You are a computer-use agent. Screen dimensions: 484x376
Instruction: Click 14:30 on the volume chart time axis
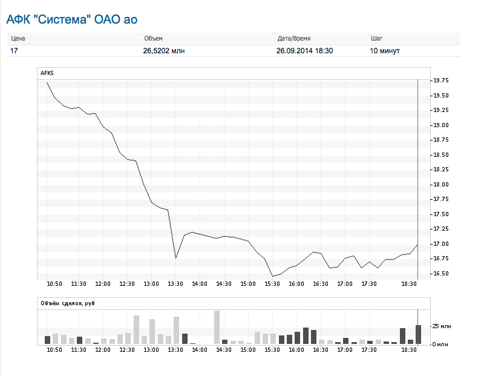coord(224,350)
